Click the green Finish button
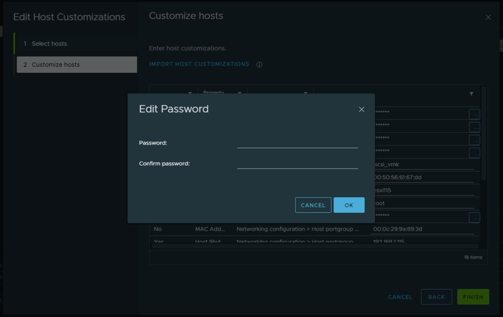This screenshot has height=317, width=503. 473,297
